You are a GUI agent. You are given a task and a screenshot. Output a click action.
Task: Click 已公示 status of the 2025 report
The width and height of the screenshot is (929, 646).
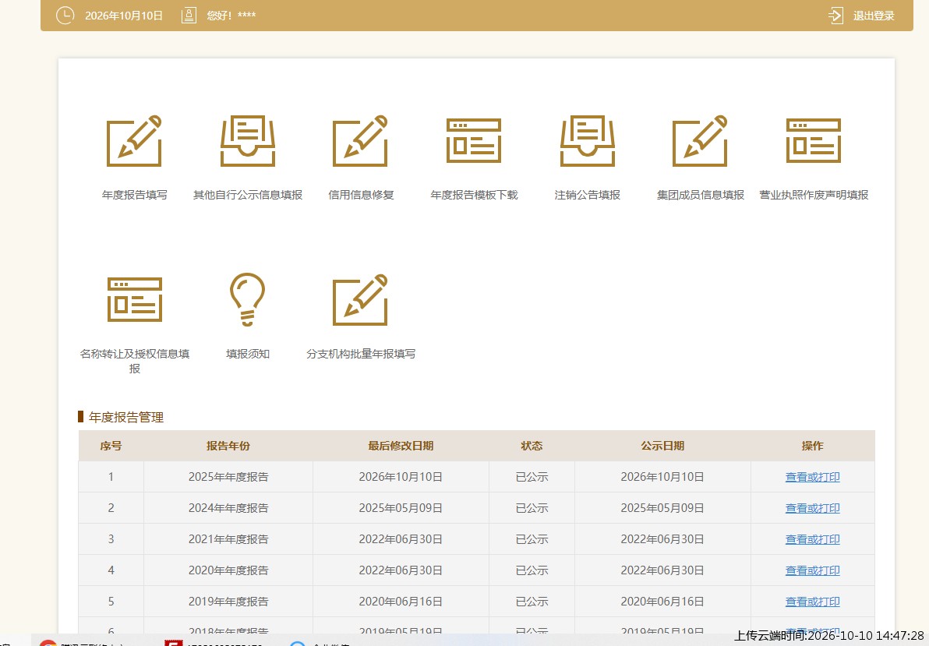[532, 477]
